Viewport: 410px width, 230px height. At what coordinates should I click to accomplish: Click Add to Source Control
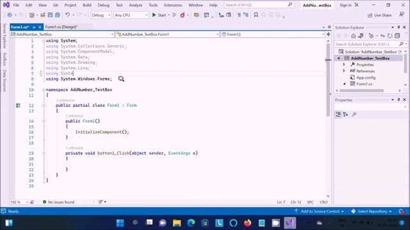(319, 211)
